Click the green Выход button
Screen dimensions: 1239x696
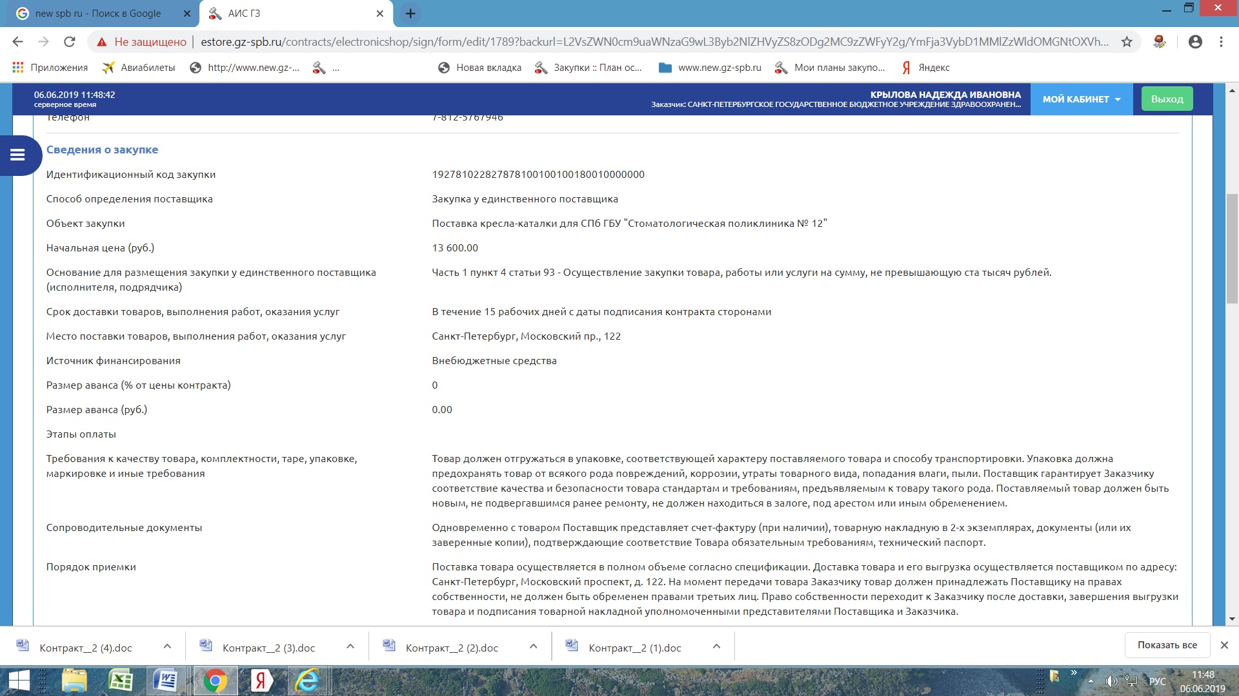pos(1167,99)
